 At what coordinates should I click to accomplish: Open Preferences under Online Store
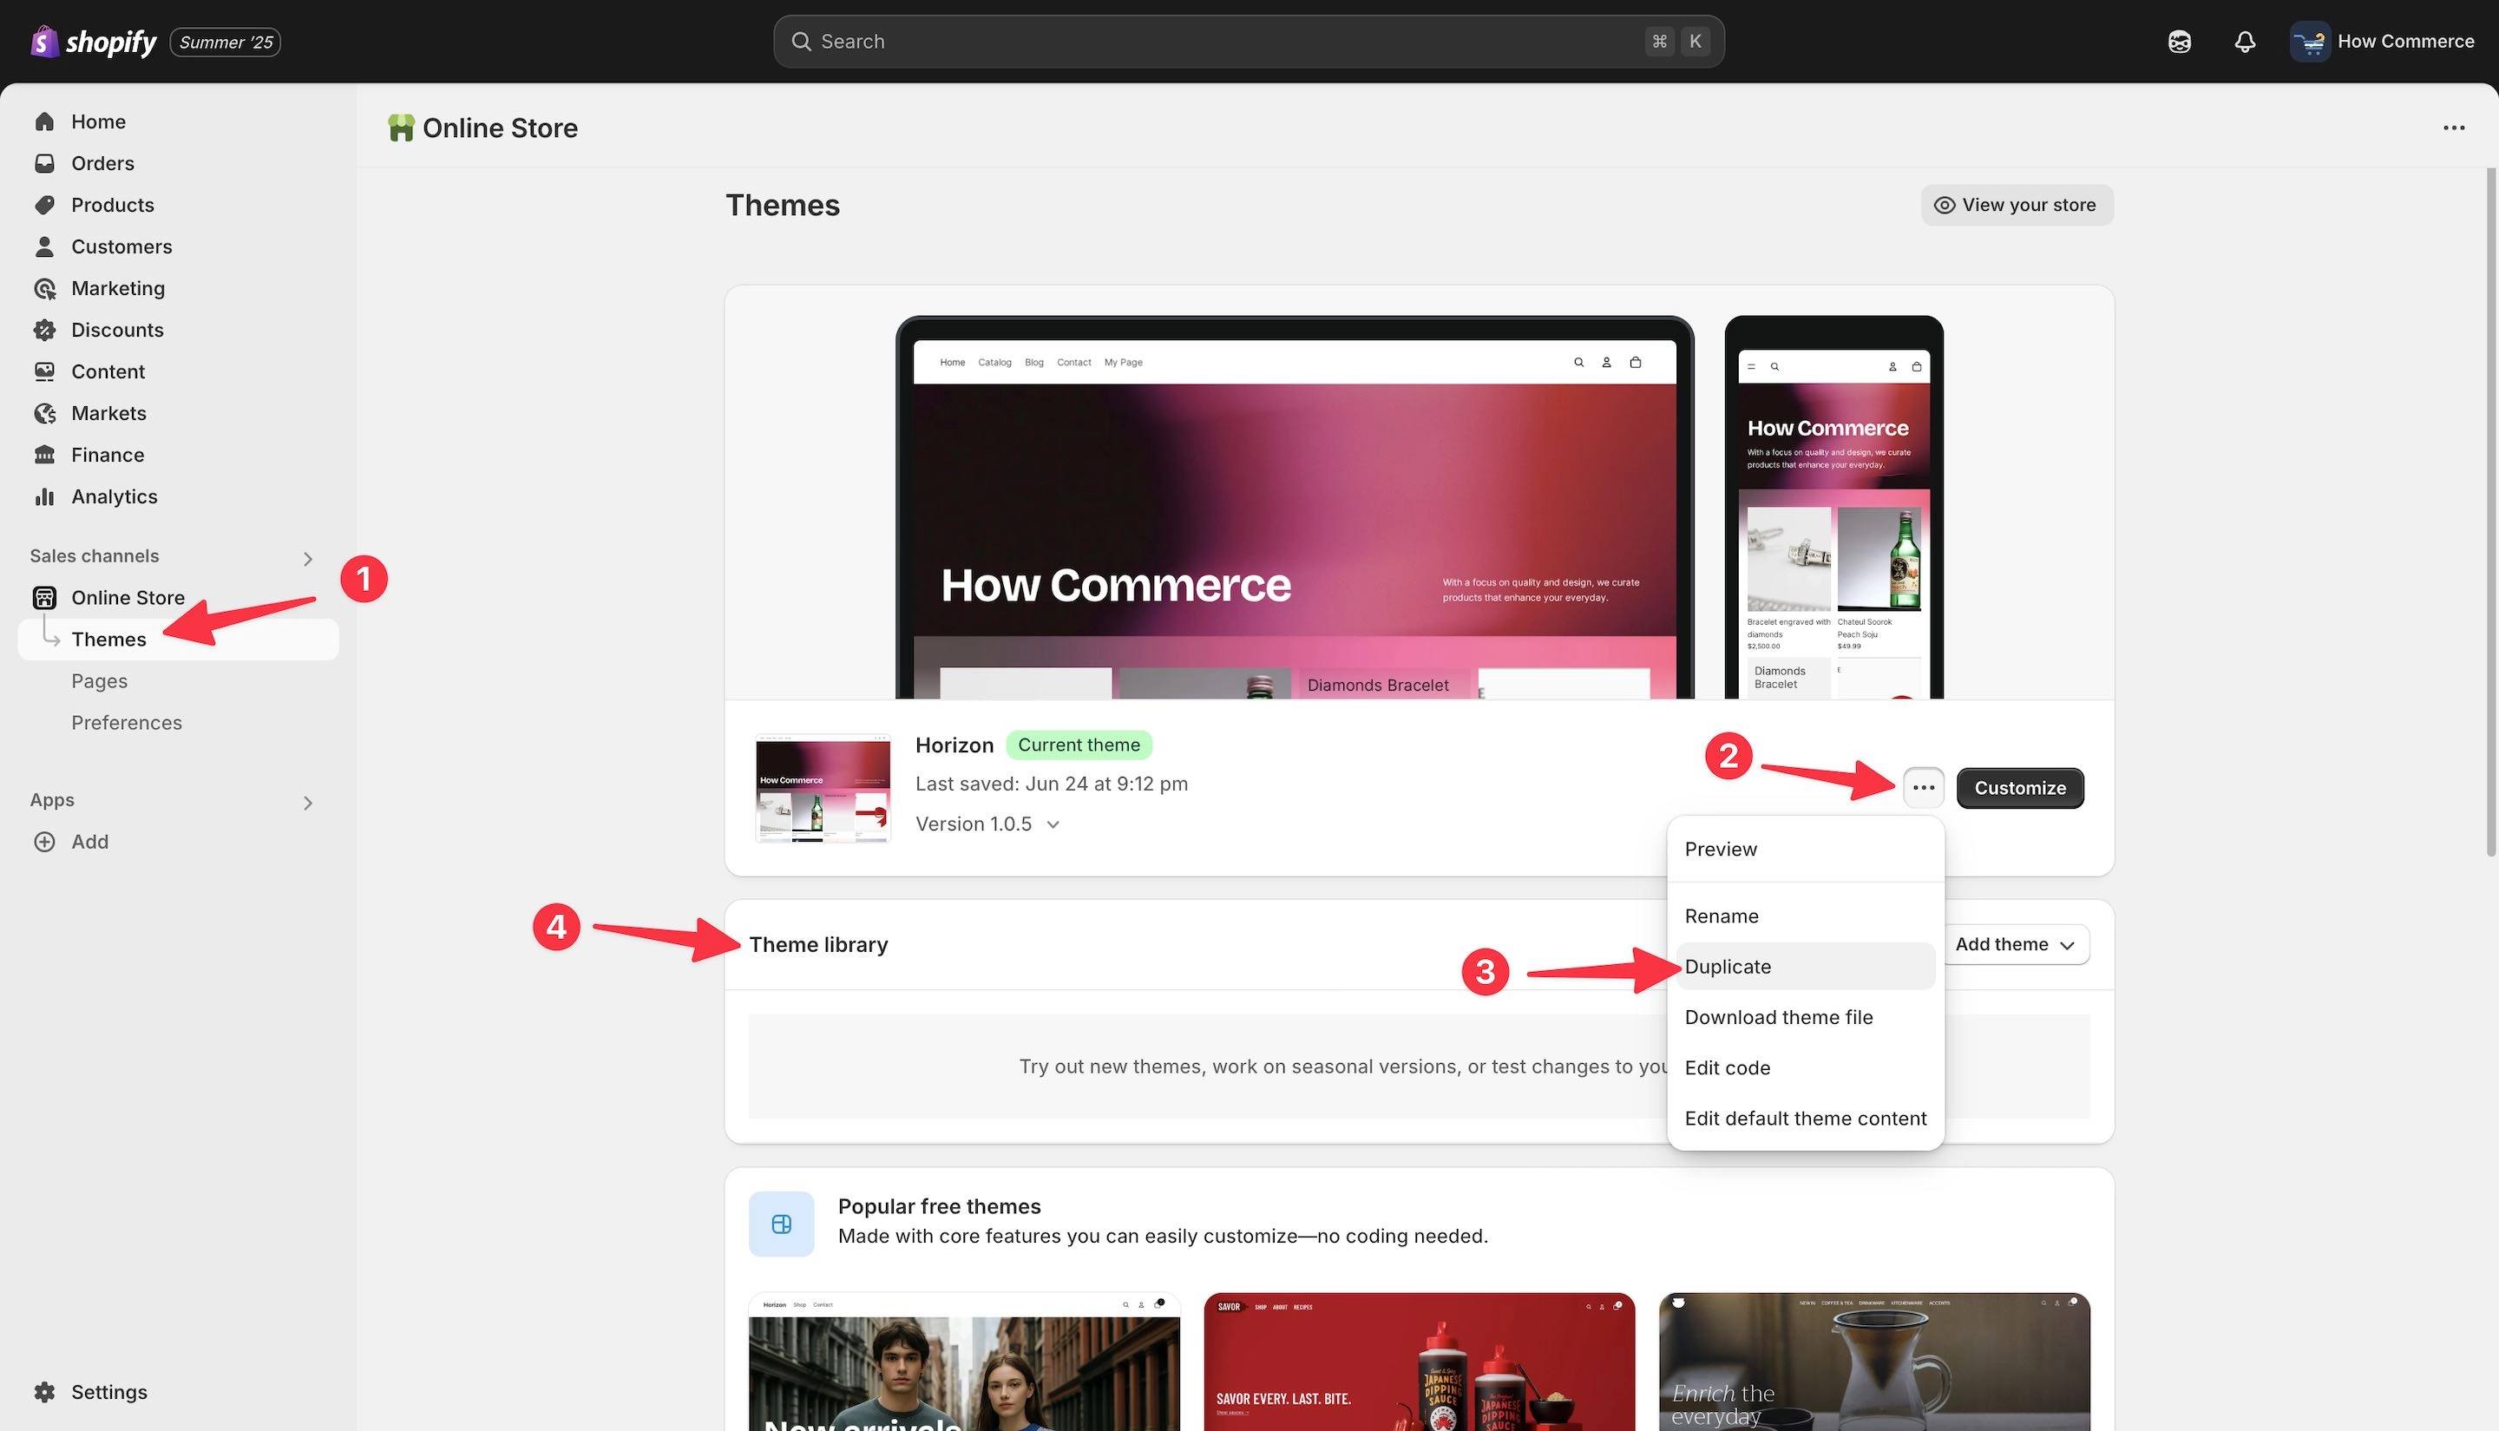[x=127, y=722]
